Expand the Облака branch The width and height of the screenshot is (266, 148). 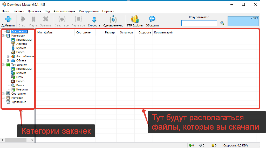coord(8,61)
